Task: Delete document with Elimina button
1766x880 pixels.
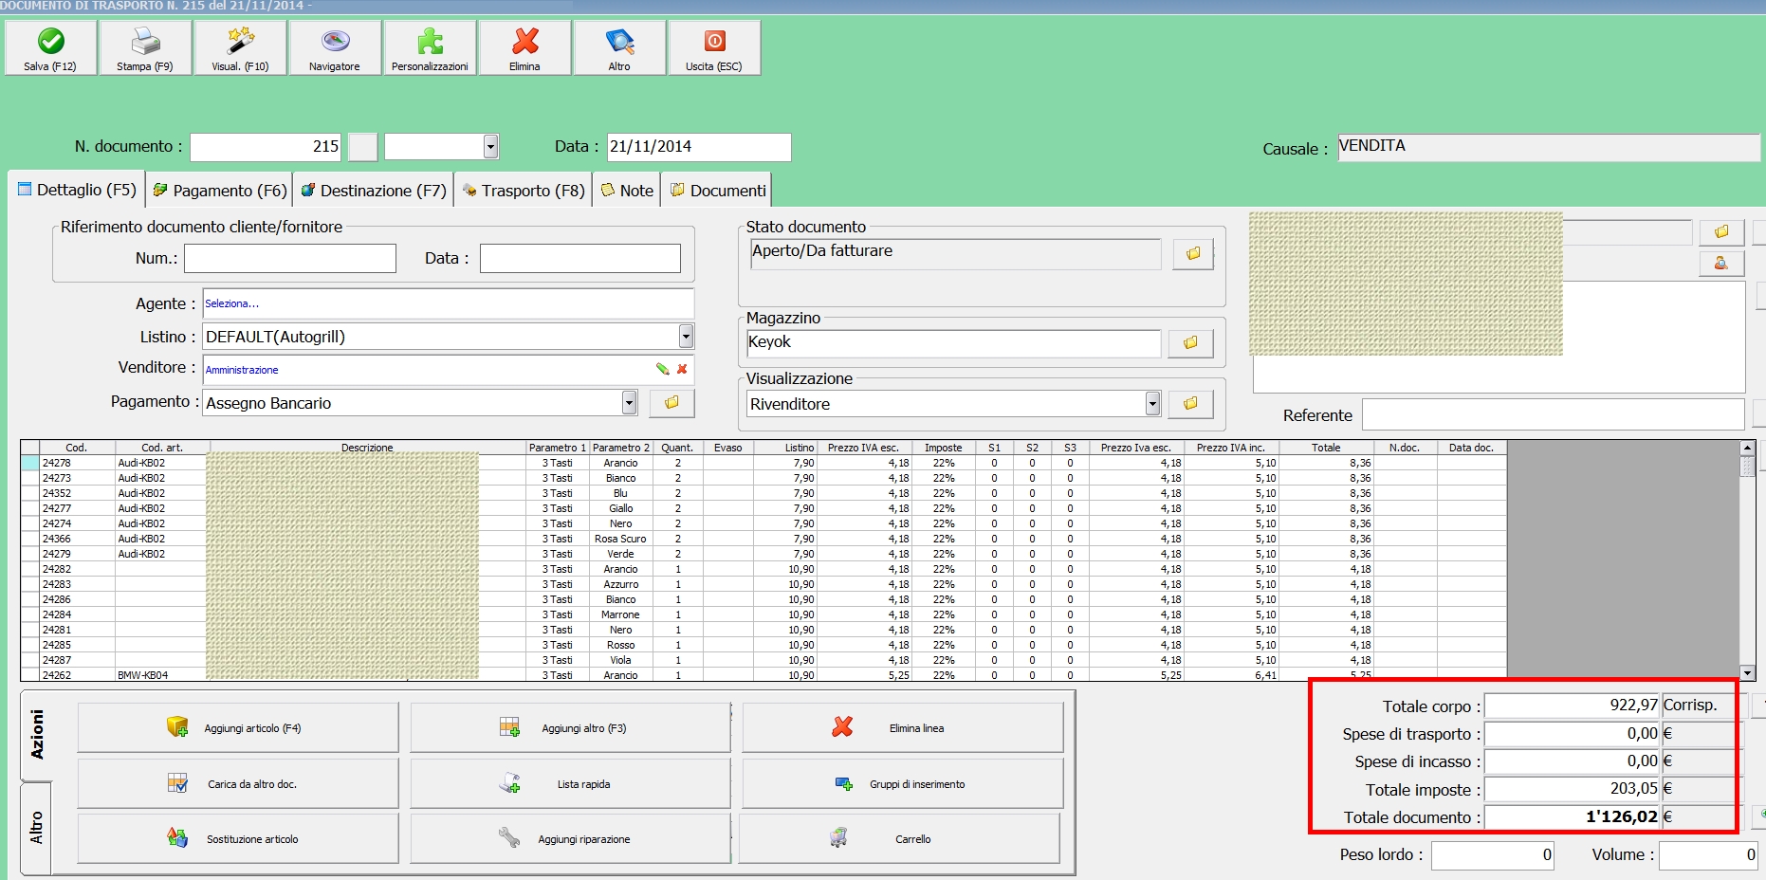Action: coord(524,48)
